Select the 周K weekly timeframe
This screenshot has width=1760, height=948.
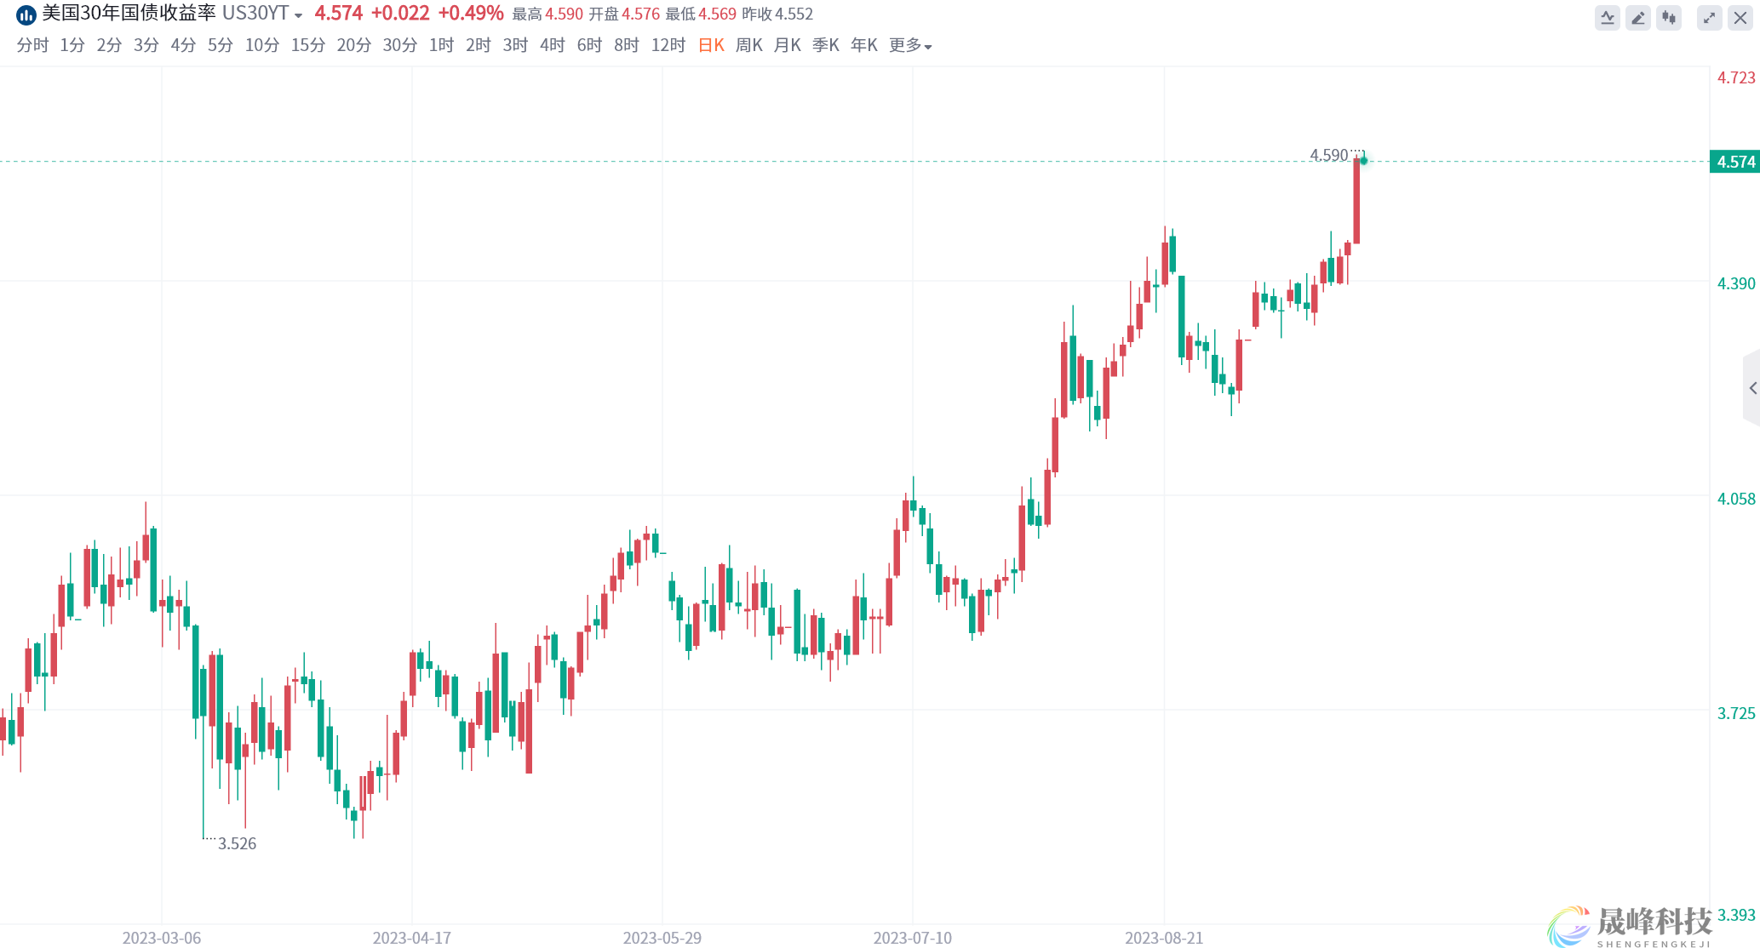748,45
